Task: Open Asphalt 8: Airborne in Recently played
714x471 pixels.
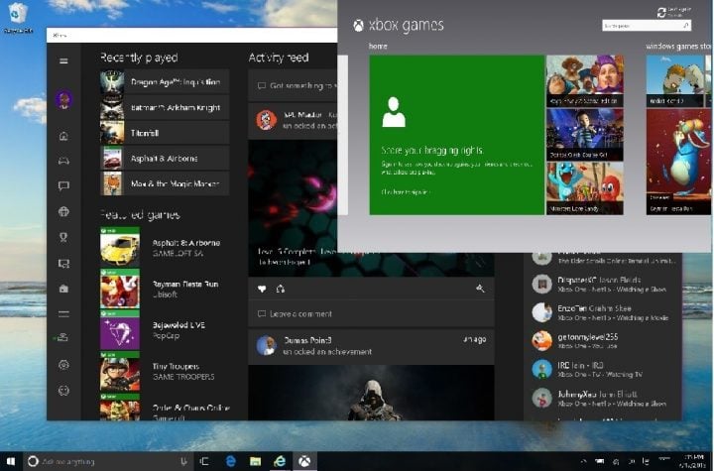Action: pyautogui.click(x=165, y=159)
